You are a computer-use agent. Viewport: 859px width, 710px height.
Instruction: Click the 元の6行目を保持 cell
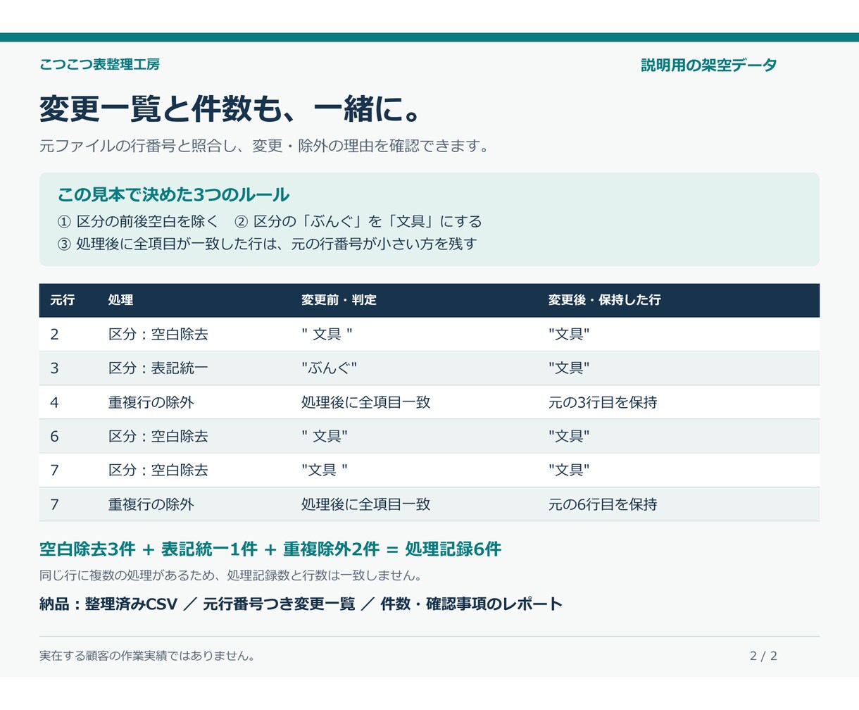603,505
